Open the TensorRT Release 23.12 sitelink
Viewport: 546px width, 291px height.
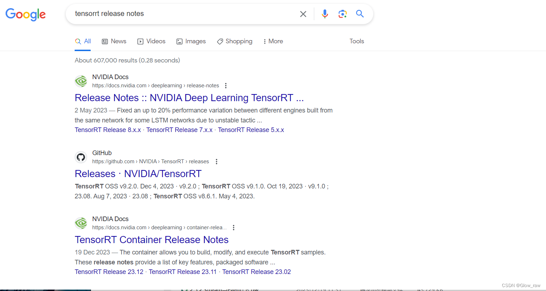coord(109,271)
